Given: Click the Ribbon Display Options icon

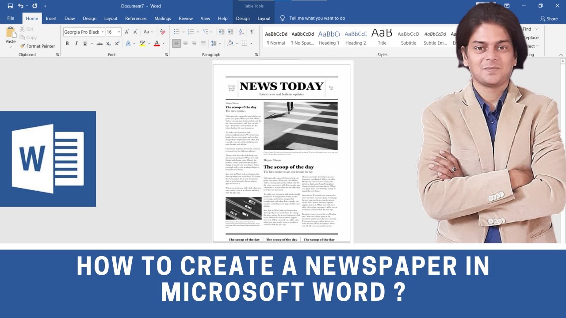Looking at the screenshot, I should point(507,6).
